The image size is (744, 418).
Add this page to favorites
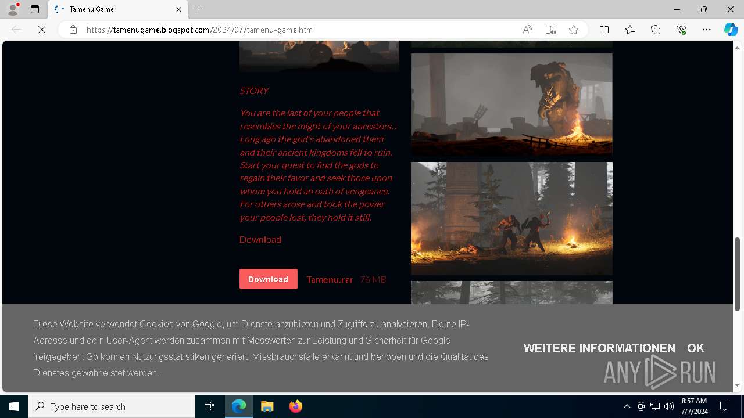click(x=574, y=30)
